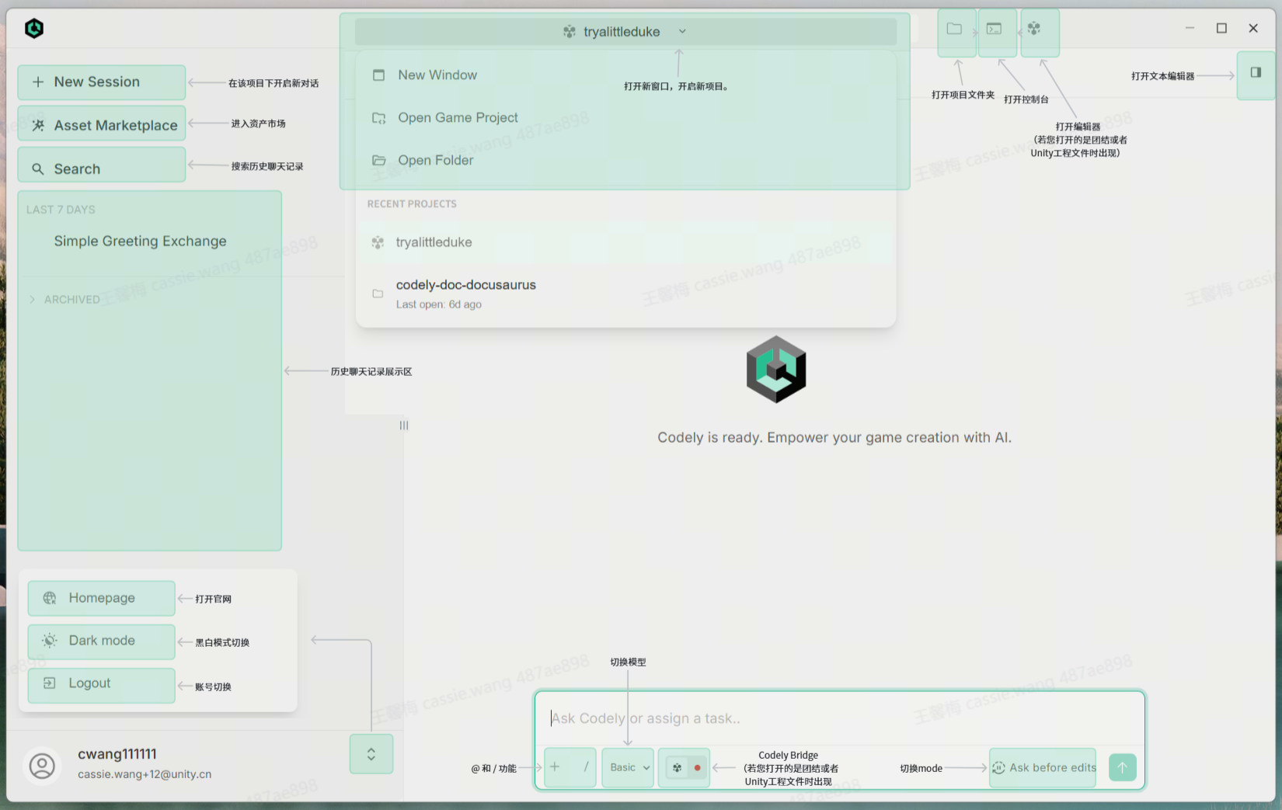Image resolution: width=1282 pixels, height=810 pixels.
Task: Click the Codely Bridge status icon
Action: coord(684,767)
